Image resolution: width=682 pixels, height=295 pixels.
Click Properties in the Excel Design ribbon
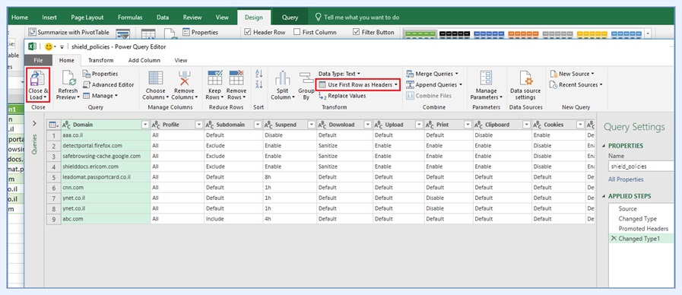[x=200, y=32]
